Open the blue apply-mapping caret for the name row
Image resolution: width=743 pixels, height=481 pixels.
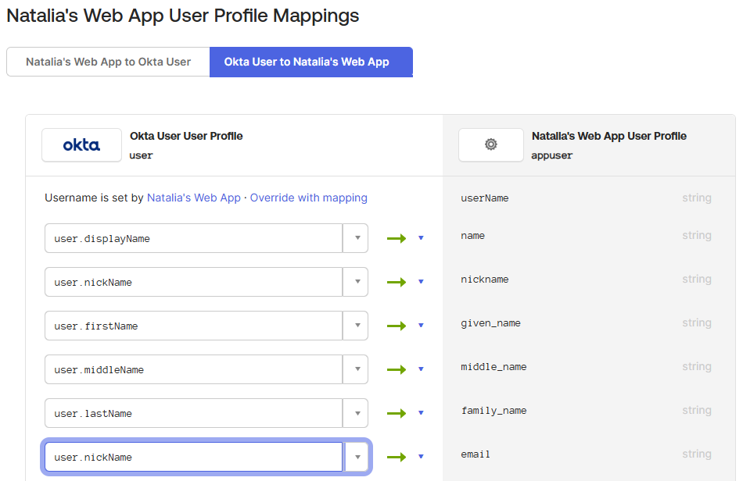tap(421, 238)
